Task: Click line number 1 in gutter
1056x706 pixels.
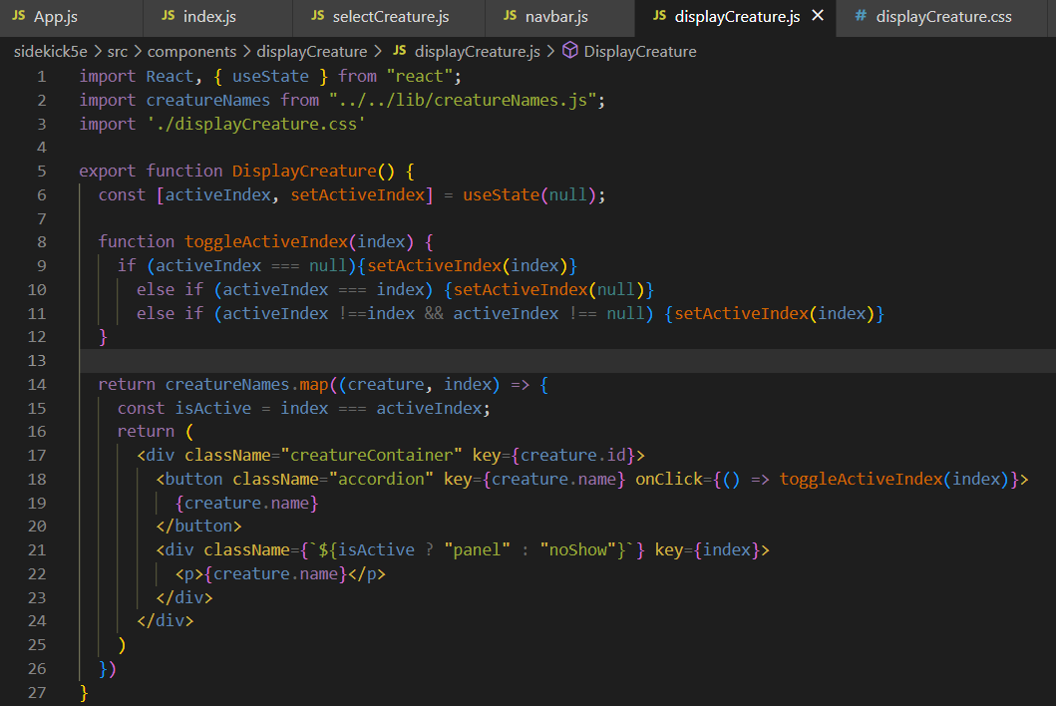Action: point(42,77)
